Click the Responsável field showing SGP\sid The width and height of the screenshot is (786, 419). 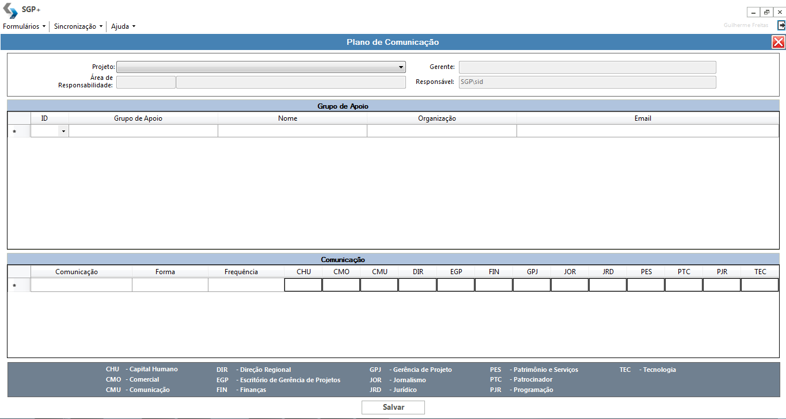click(587, 82)
